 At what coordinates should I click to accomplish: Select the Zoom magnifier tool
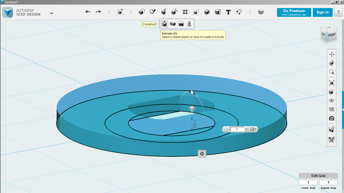(x=332, y=72)
